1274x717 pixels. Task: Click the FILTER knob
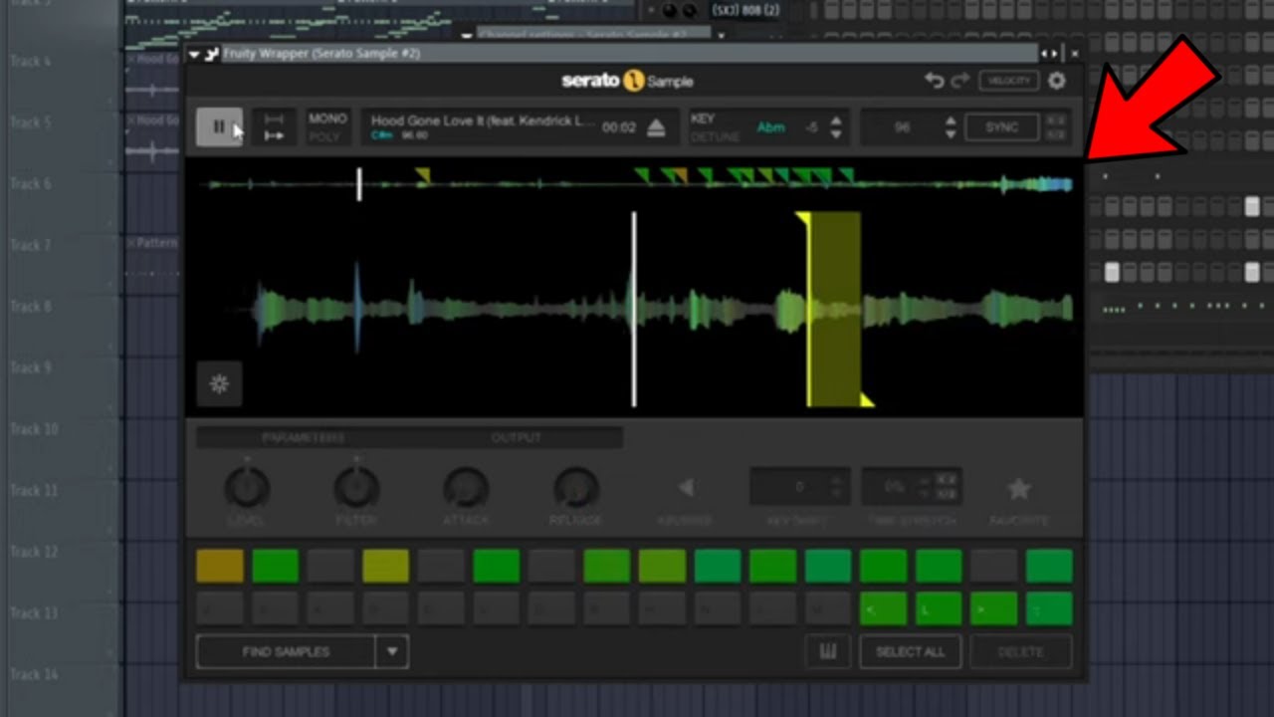tap(356, 488)
